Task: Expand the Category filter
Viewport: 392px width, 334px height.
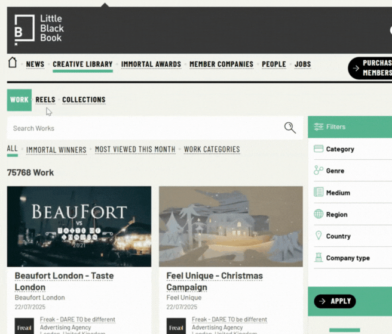Action: click(x=353, y=149)
